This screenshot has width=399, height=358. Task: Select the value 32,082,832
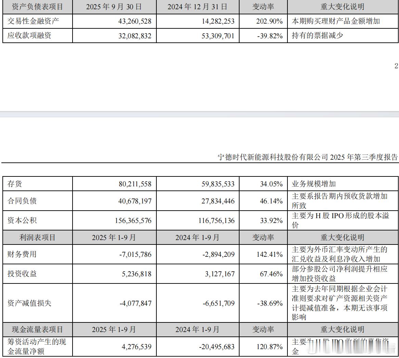[x=135, y=36]
